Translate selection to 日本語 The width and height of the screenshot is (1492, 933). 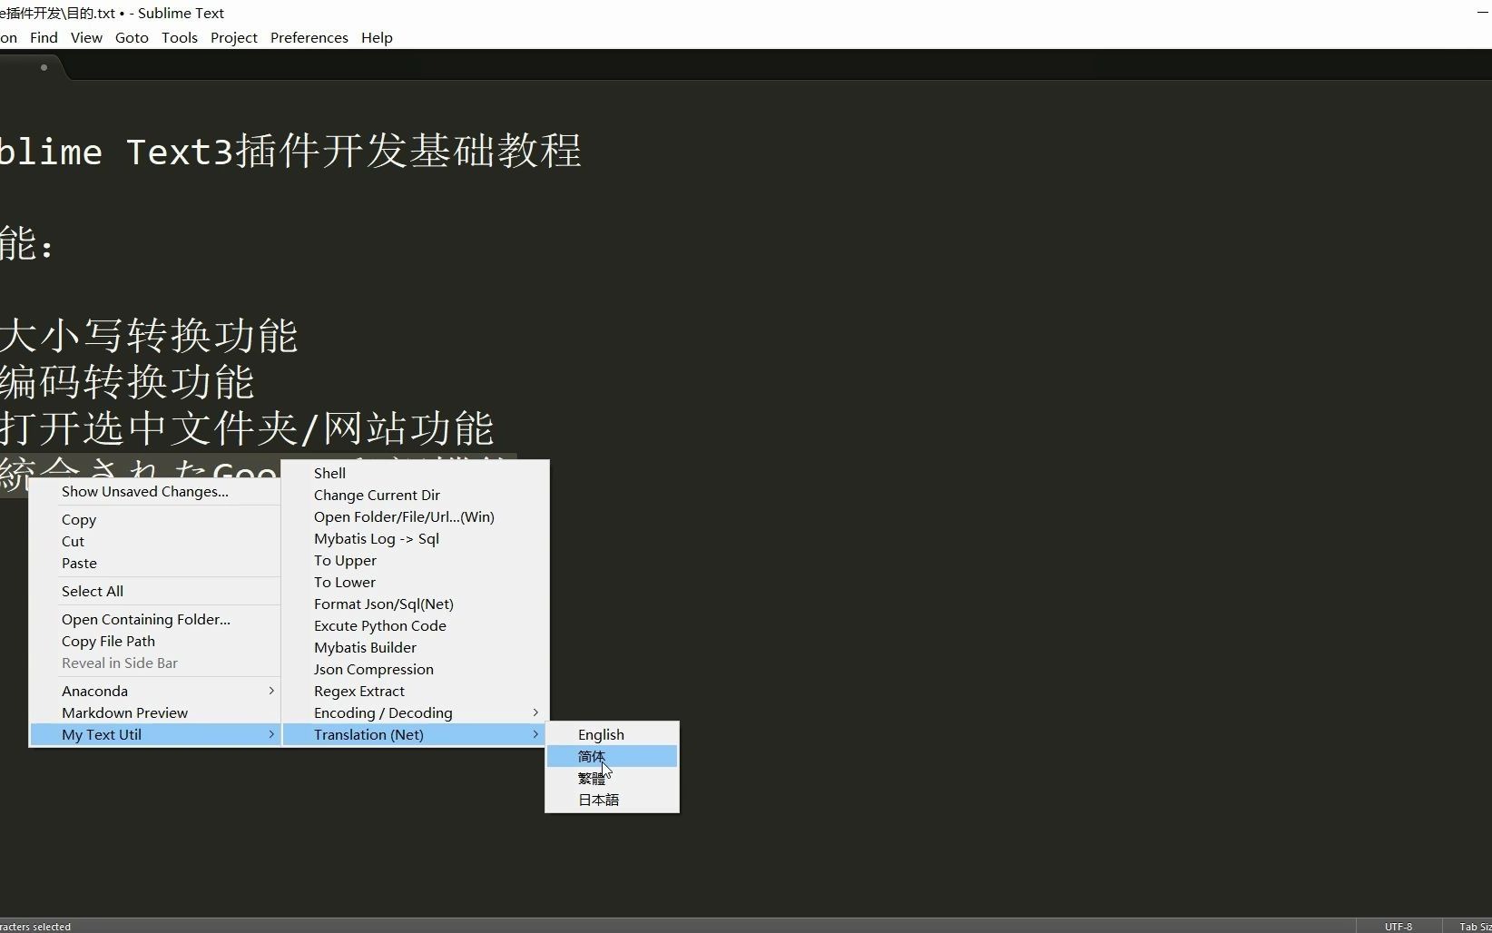612,800
